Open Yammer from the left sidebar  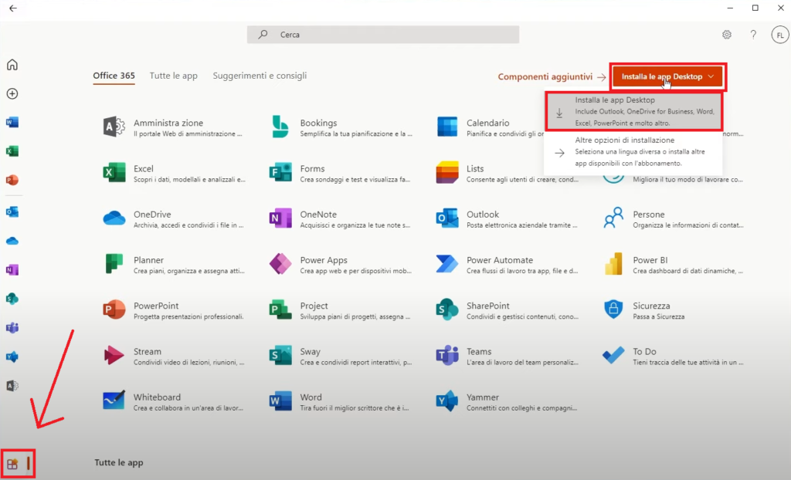pyautogui.click(x=12, y=357)
